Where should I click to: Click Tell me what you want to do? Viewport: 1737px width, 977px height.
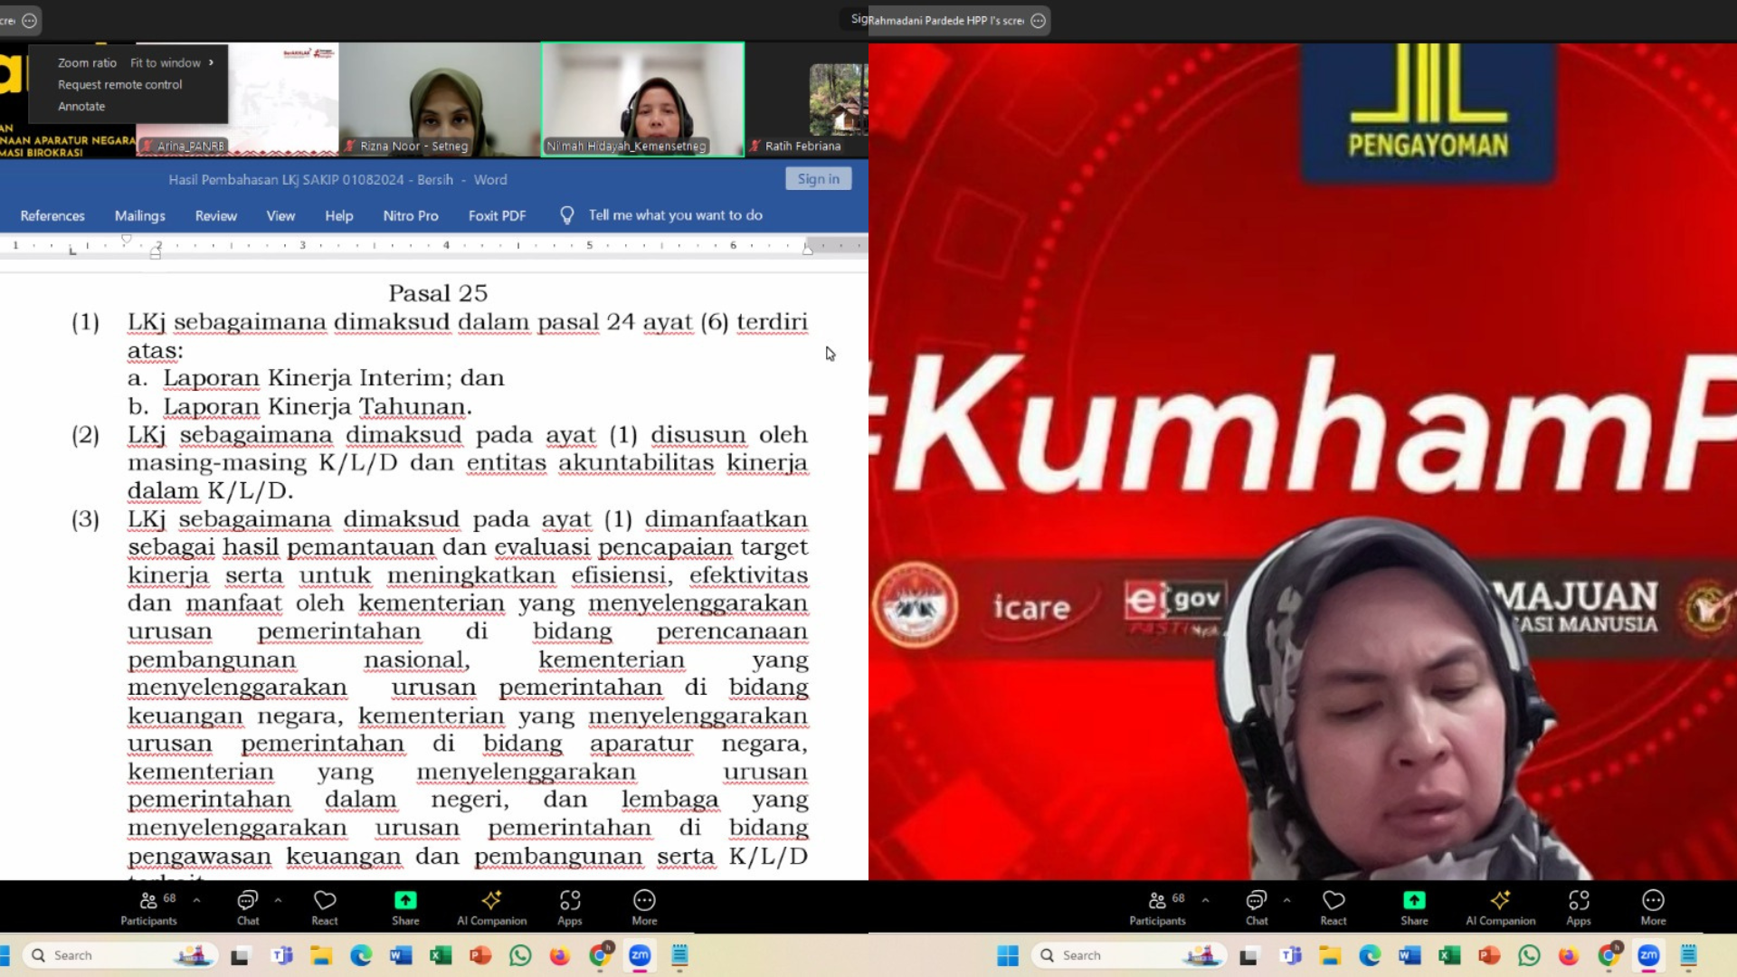676,215
